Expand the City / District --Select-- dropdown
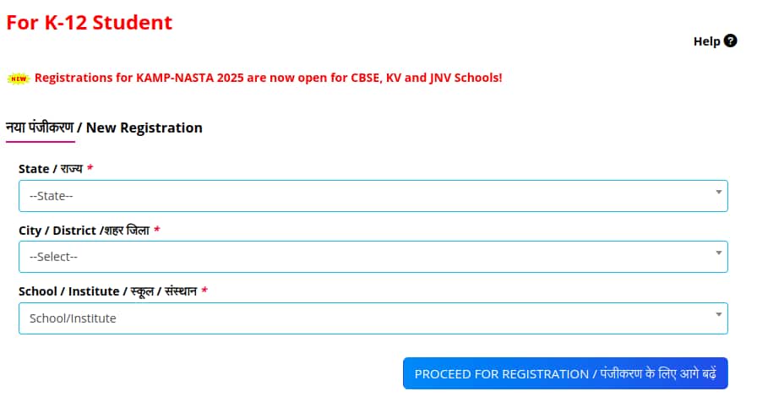Viewport: 757px width, 413px height. (373, 257)
